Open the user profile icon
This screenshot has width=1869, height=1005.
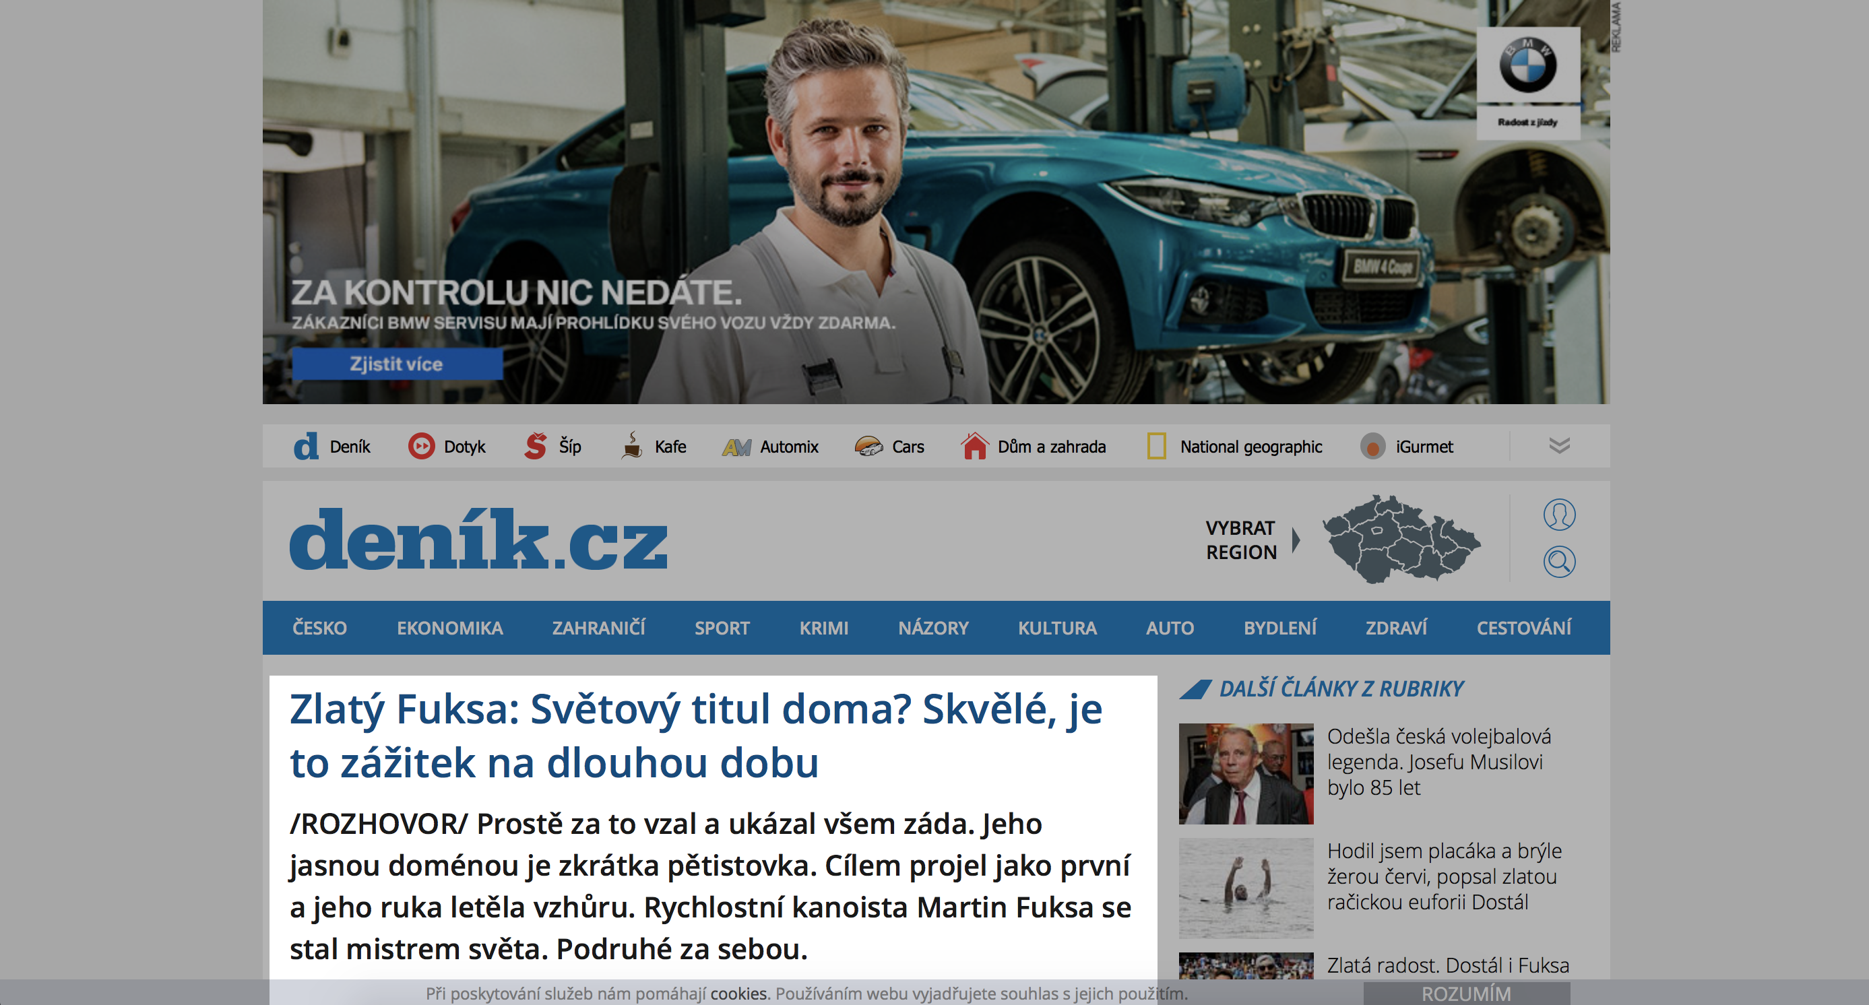tap(1558, 515)
